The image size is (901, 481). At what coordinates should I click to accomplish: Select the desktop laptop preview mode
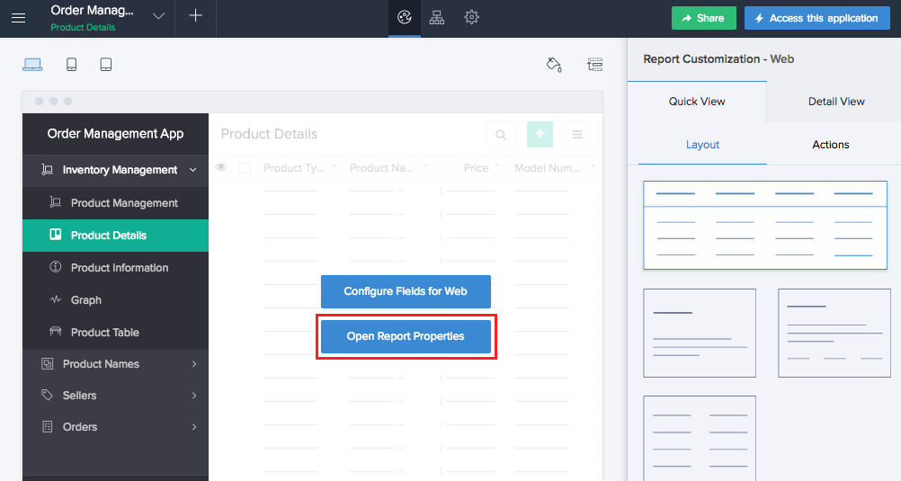32,65
